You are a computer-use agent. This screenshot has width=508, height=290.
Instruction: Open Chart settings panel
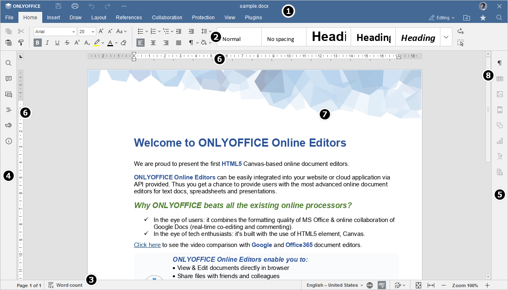coord(499,140)
